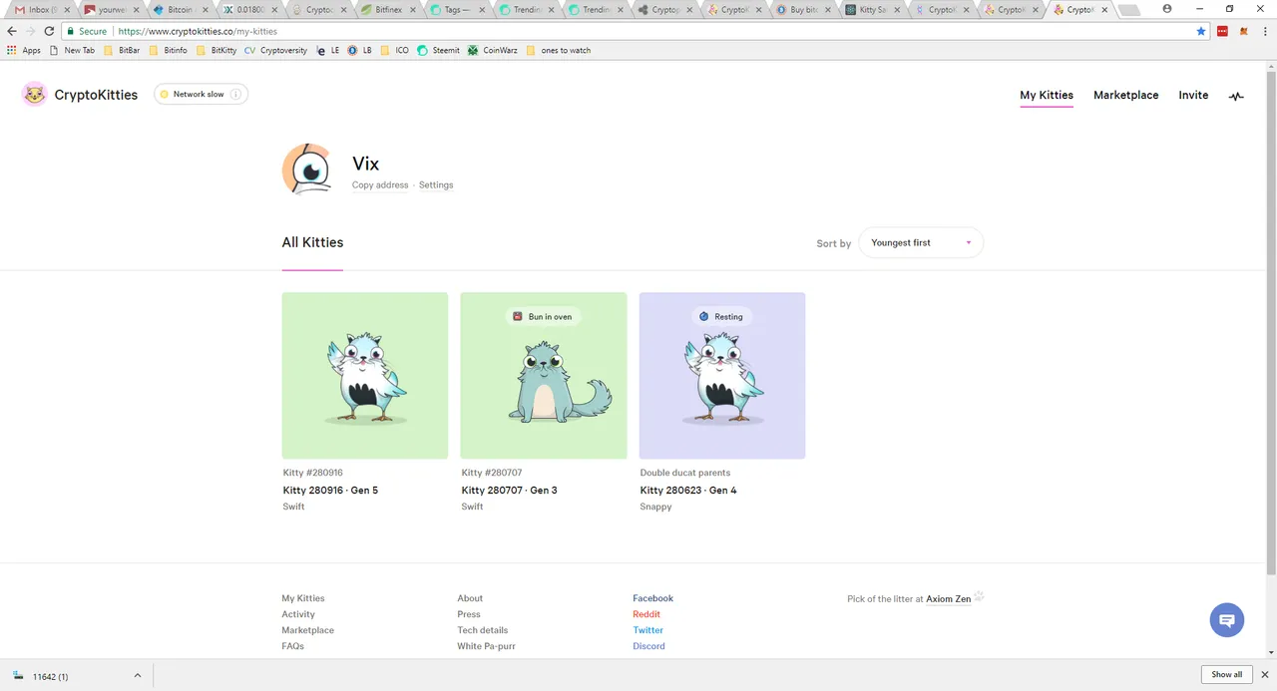Image resolution: width=1277 pixels, height=691 pixels.
Task: Reload the page with refresh icon
Action: tap(49, 31)
